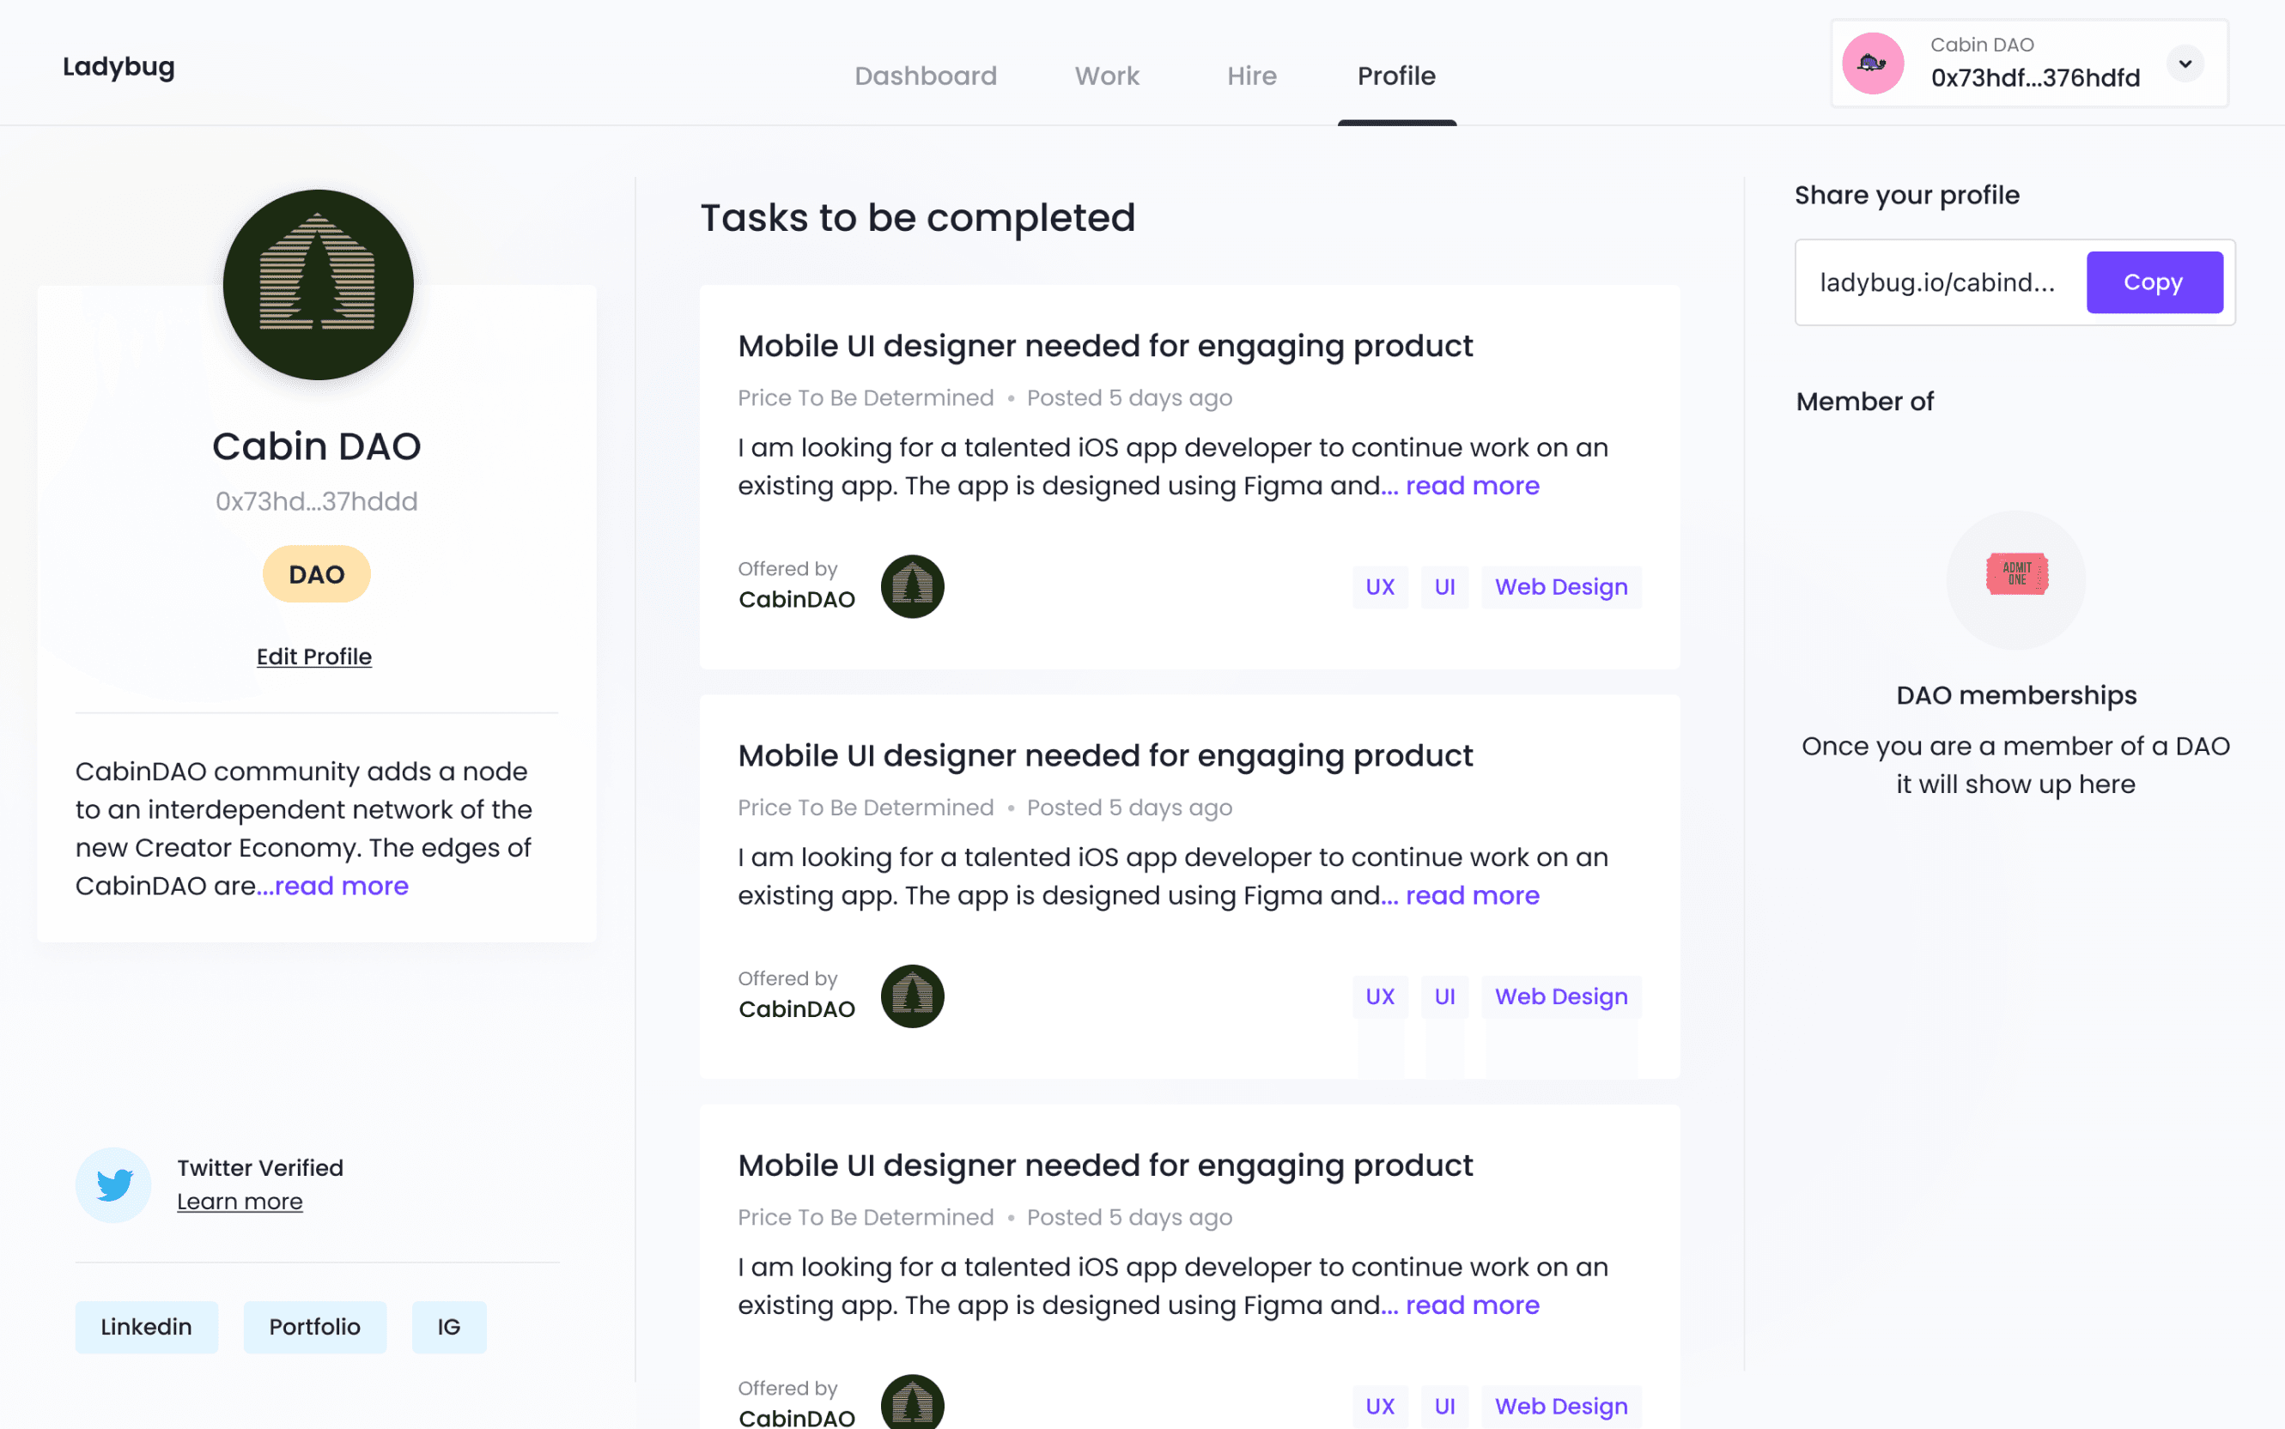Image resolution: width=2285 pixels, height=1429 pixels.
Task: Switch to the Dashboard tab
Action: click(925, 76)
